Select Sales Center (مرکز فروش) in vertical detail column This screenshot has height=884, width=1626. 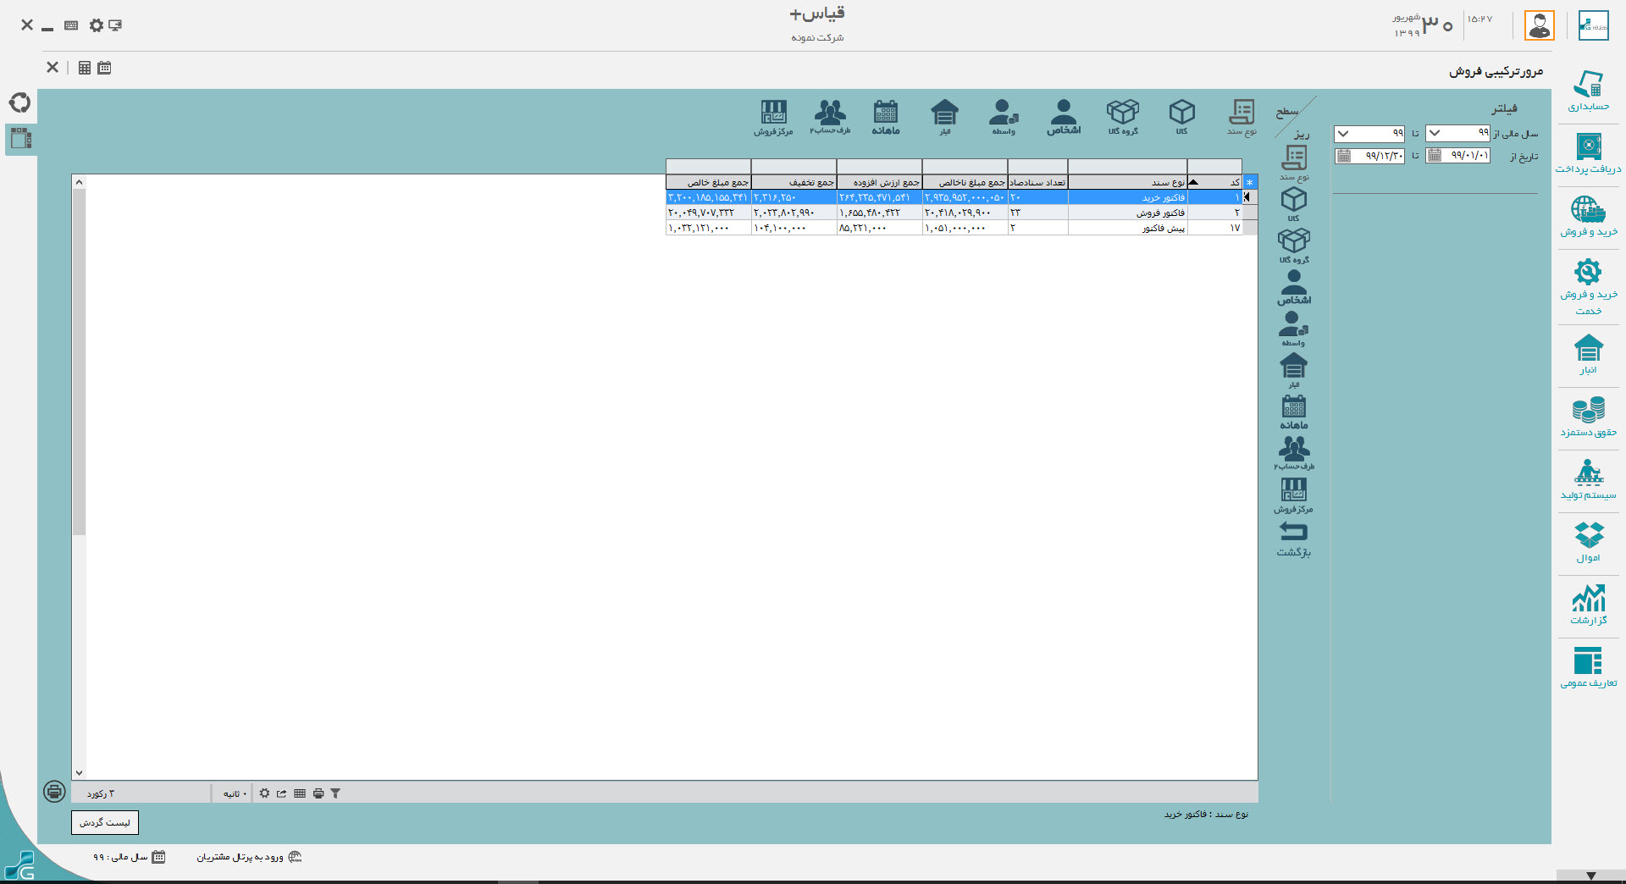tap(1294, 494)
